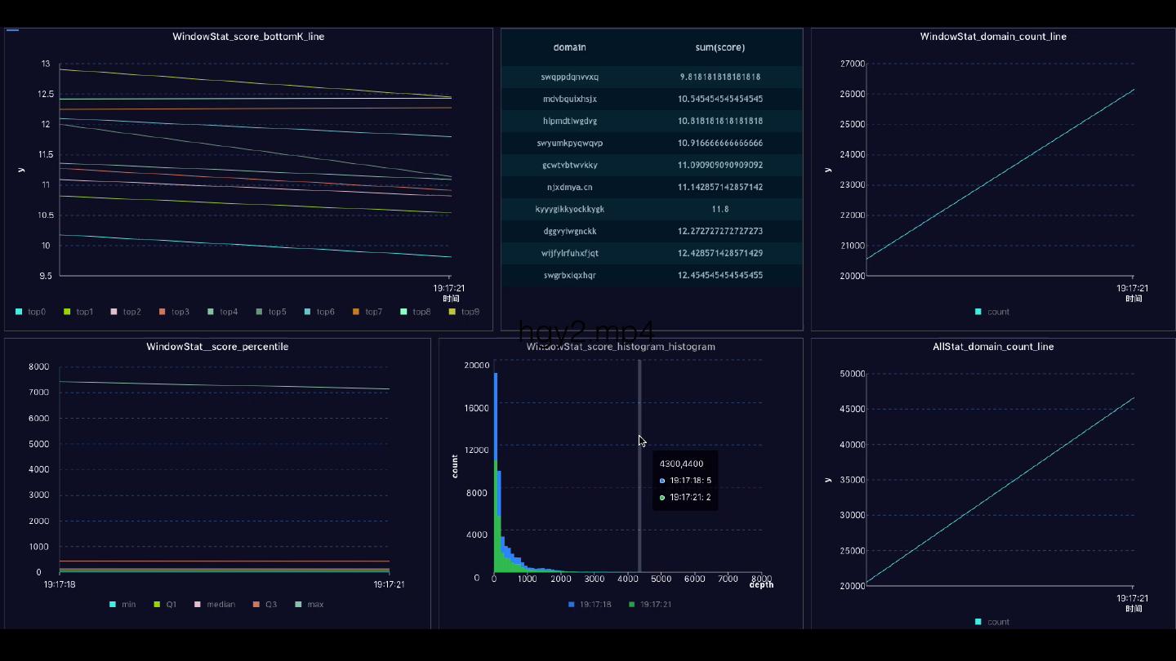Toggle count legend in AllStat_domain_count_line chart
This screenshot has height=661, width=1176.
point(992,622)
